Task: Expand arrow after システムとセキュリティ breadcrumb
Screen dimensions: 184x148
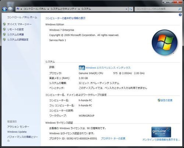Action: (x=79, y=9)
